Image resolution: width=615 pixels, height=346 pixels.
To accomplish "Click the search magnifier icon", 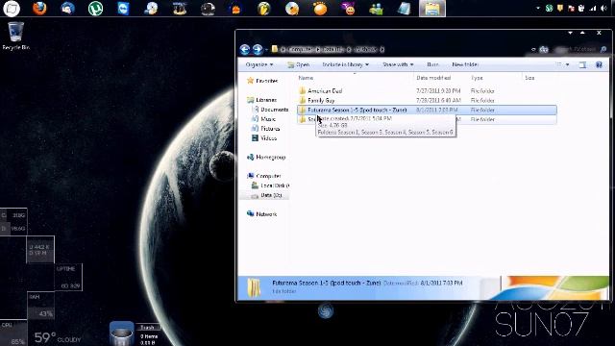I will point(603,49).
